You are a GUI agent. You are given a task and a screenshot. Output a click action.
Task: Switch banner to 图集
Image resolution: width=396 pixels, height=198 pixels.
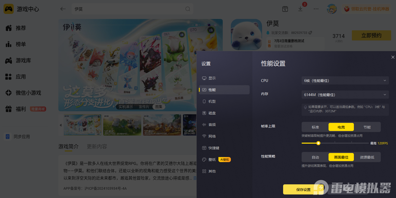click(159, 107)
